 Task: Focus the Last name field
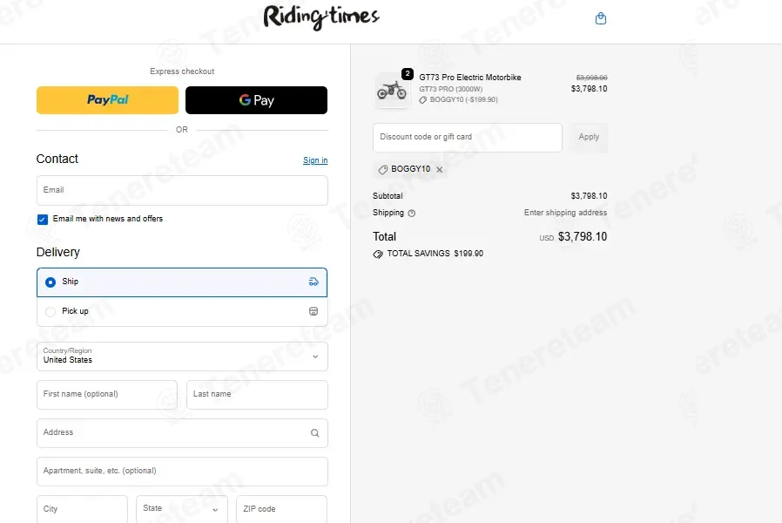point(257,395)
